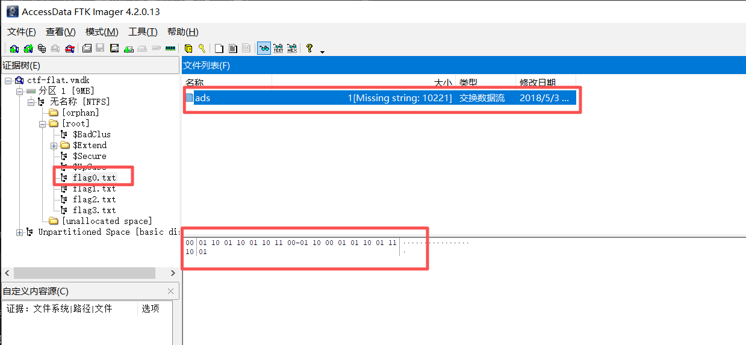Click the Detect EFS Encryption key icon
This screenshot has height=345, width=746.
(x=202, y=49)
